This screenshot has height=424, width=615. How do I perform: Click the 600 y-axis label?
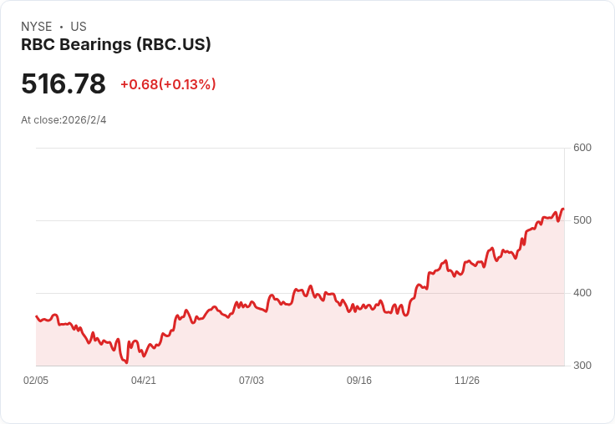(582, 148)
